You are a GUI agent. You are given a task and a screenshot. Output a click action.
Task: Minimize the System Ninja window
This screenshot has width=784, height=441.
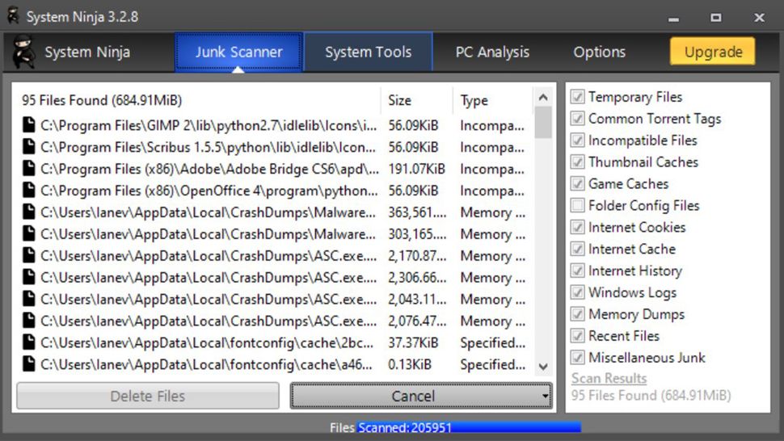tap(674, 19)
